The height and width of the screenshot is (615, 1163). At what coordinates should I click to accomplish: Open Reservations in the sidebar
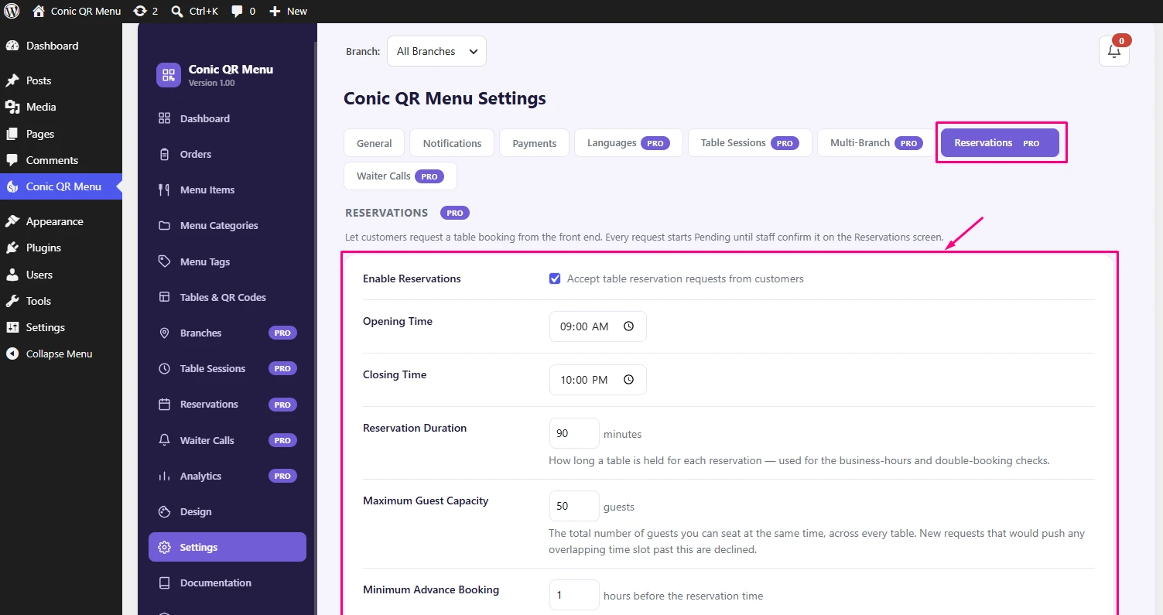point(227,404)
